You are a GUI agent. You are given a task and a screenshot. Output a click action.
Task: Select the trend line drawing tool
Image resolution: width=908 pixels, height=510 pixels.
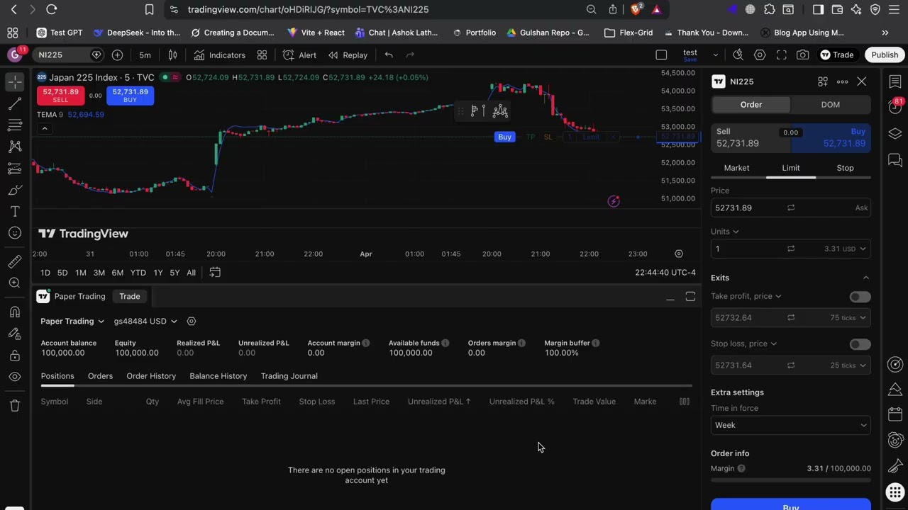14,104
